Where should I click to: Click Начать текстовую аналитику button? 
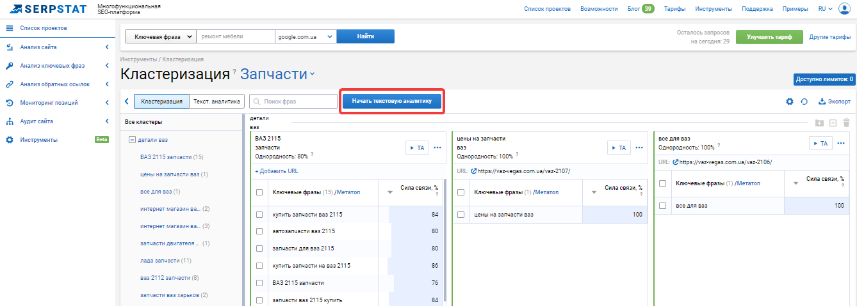tap(392, 101)
